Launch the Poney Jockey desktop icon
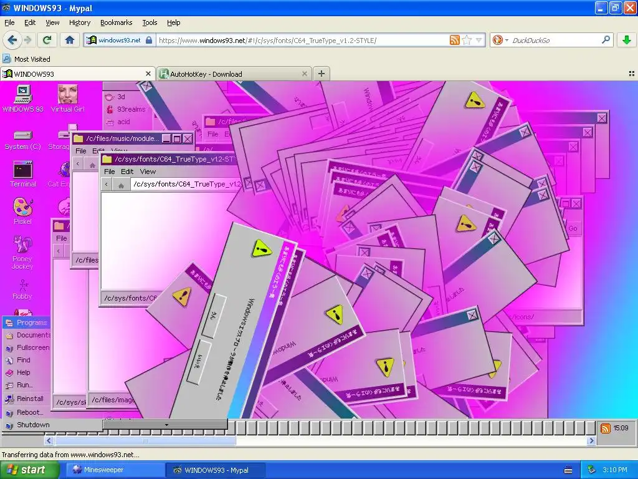The height and width of the screenshot is (479, 638). (x=22, y=252)
